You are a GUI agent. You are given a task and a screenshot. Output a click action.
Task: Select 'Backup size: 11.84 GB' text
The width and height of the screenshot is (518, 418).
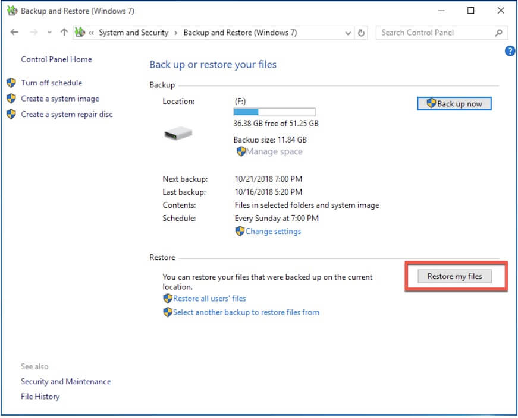pos(270,140)
